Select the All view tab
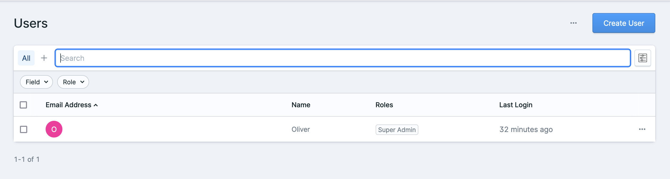This screenshot has width=670, height=179. (26, 58)
